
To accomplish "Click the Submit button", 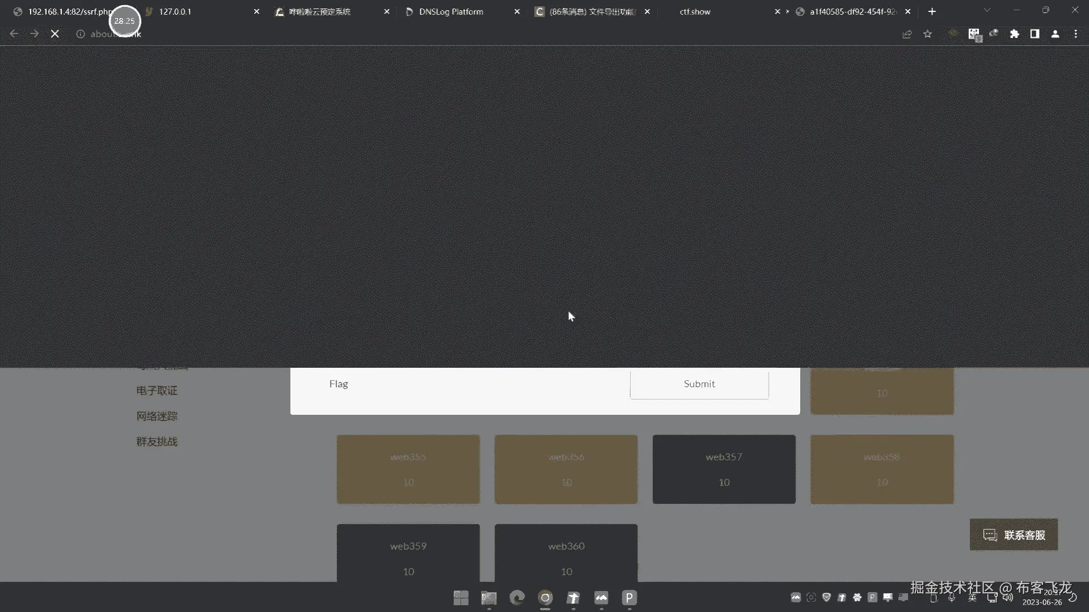I will coord(699,384).
